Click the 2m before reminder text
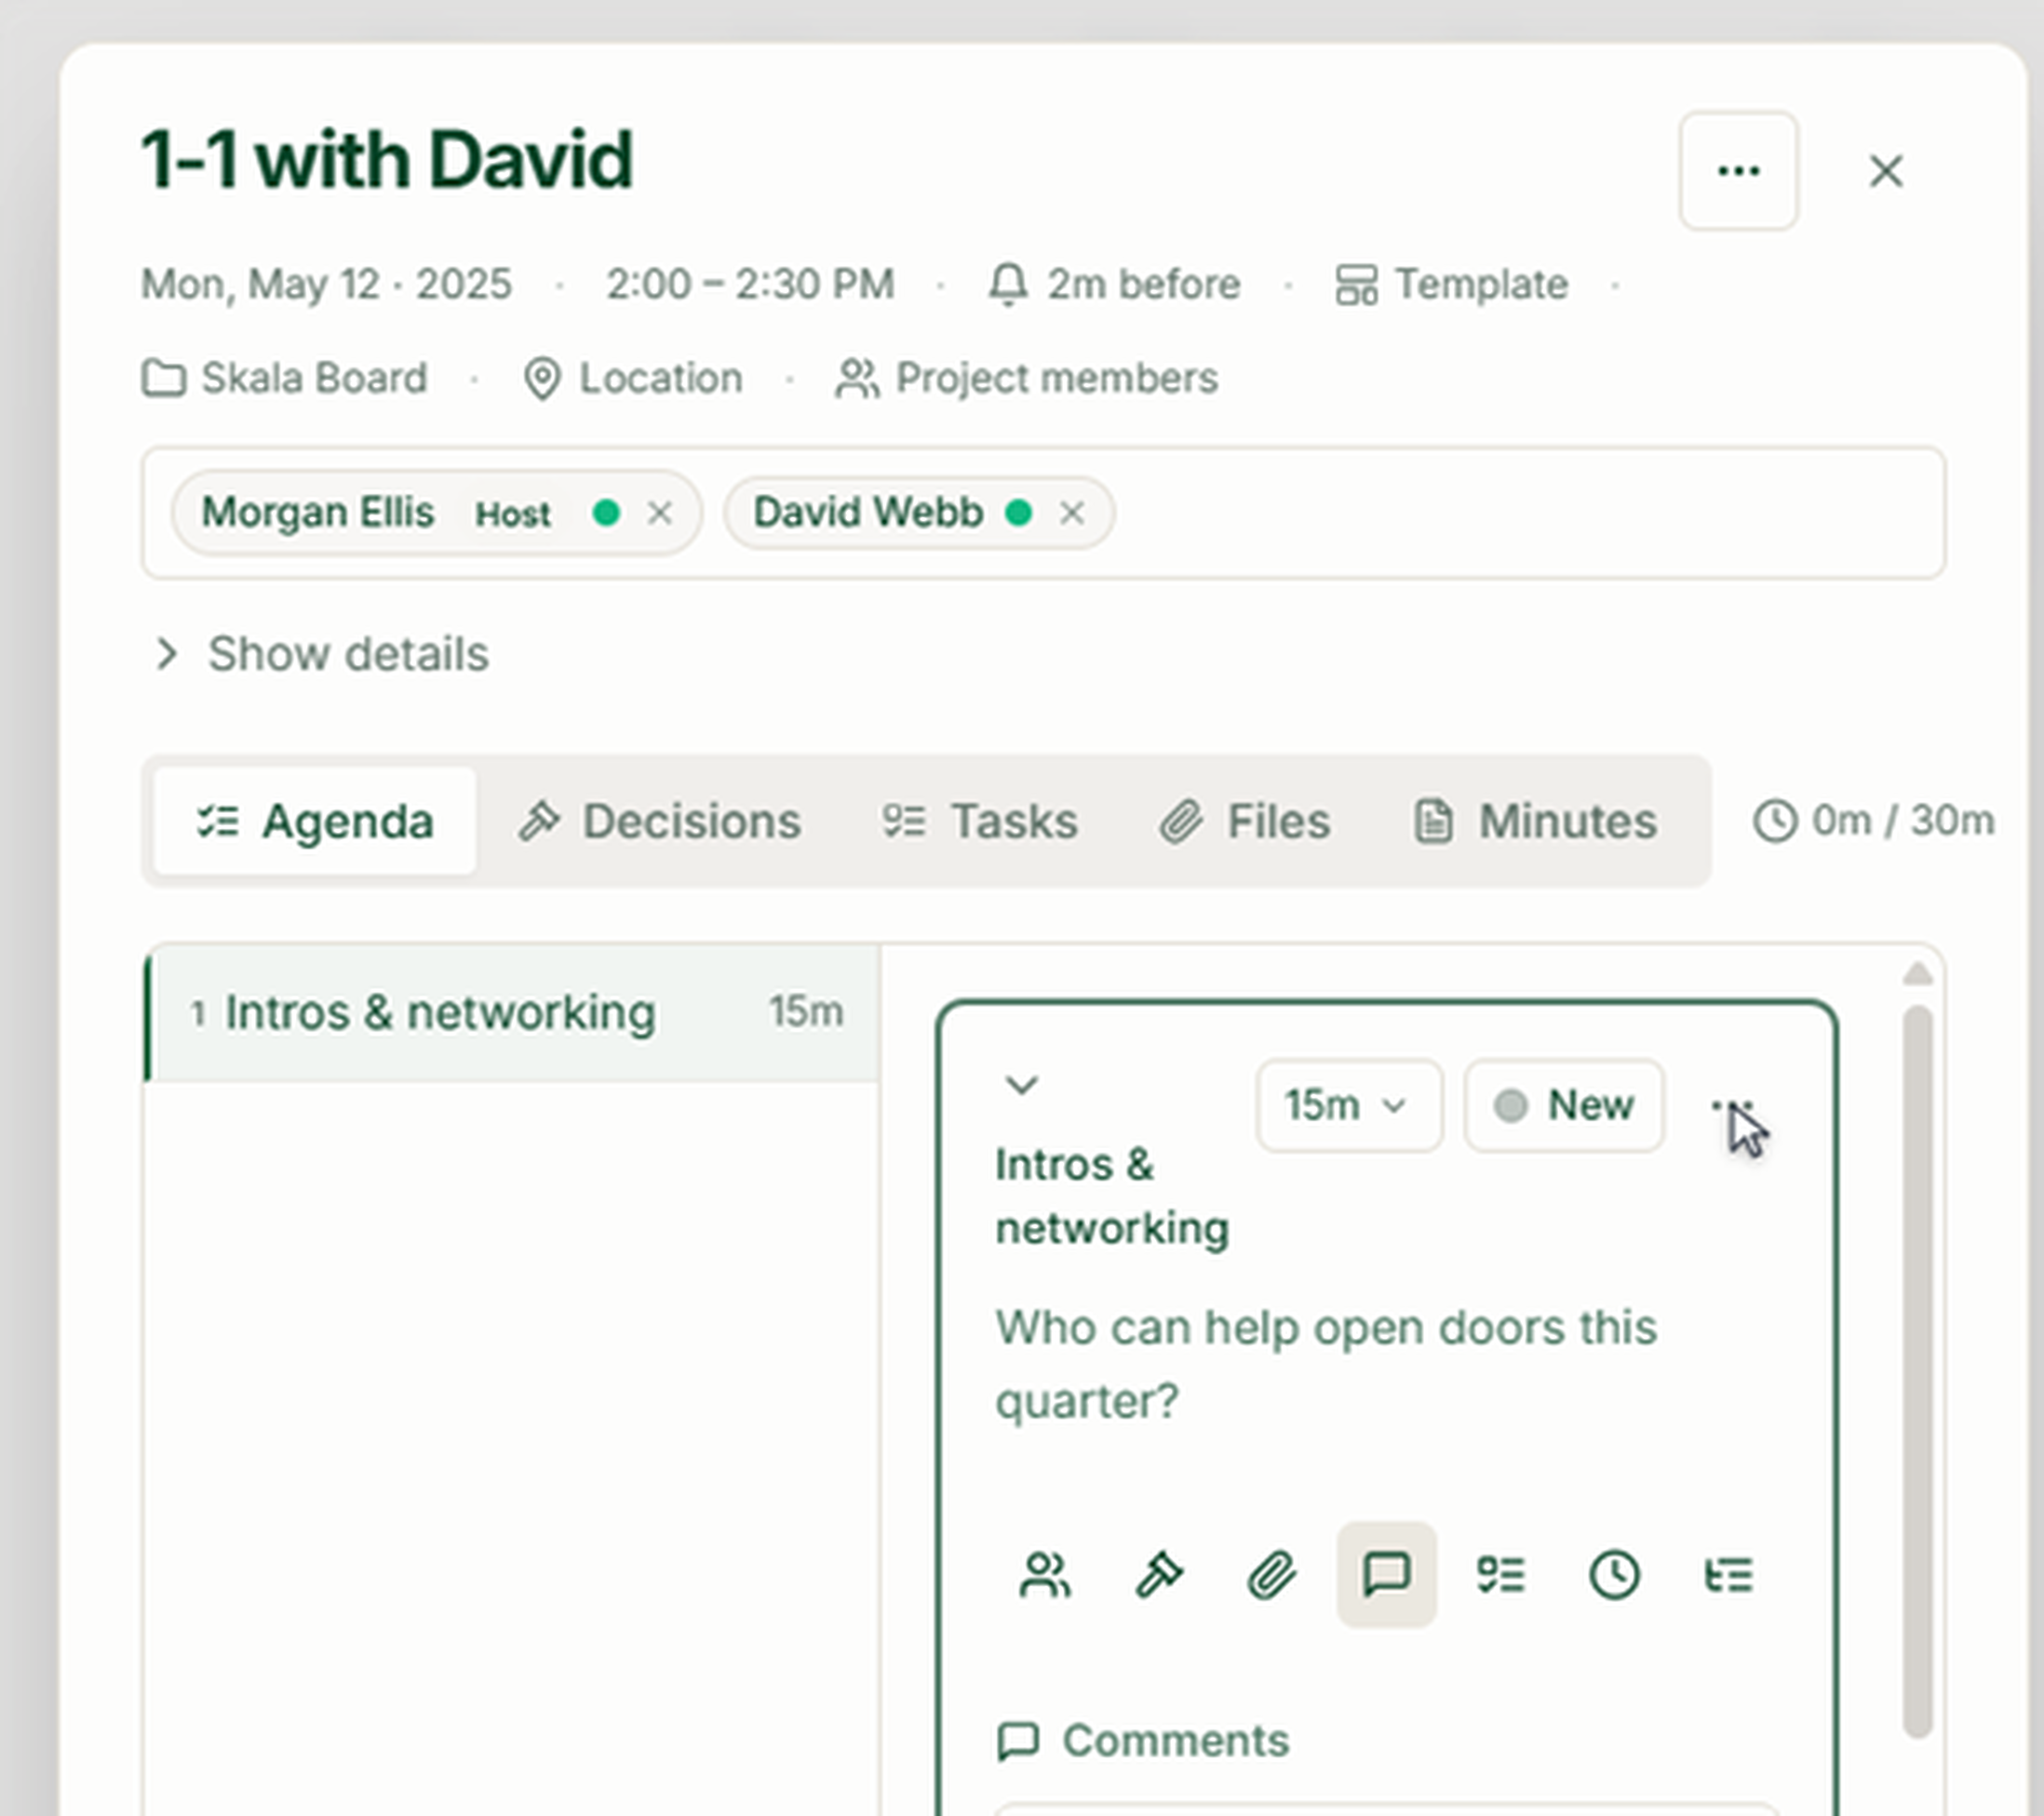 1144,285
